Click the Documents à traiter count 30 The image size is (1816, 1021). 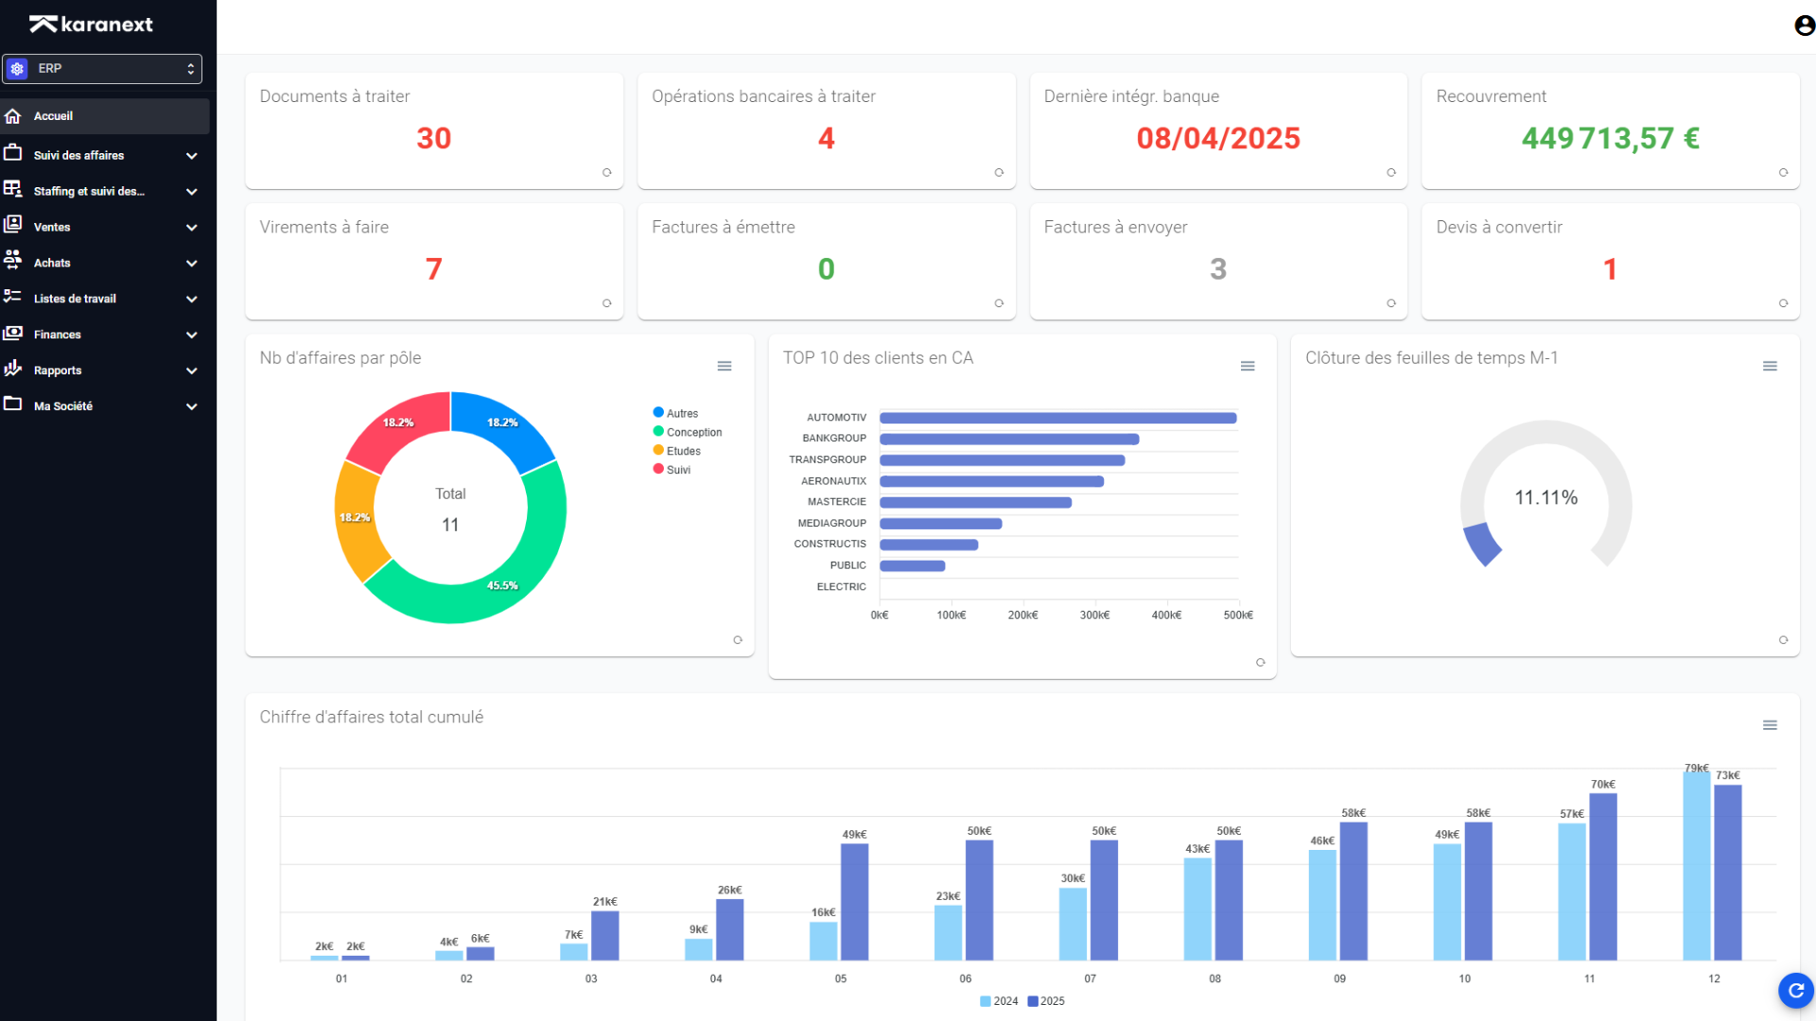pyautogui.click(x=433, y=139)
